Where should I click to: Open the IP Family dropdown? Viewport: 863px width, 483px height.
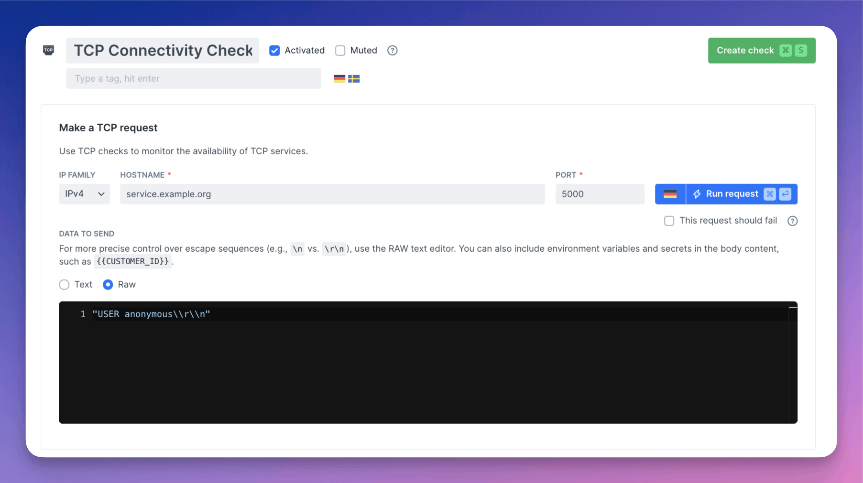pos(84,194)
